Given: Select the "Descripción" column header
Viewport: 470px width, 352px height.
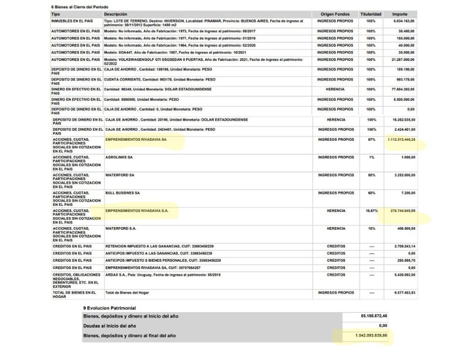Looking at the screenshot, I should (x=116, y=14).
